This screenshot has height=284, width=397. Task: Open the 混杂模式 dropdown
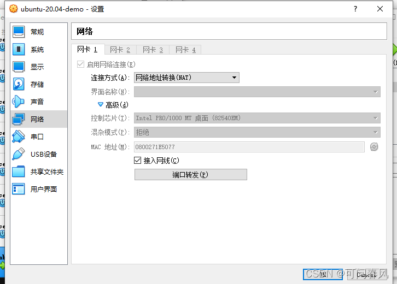[257, 132]
